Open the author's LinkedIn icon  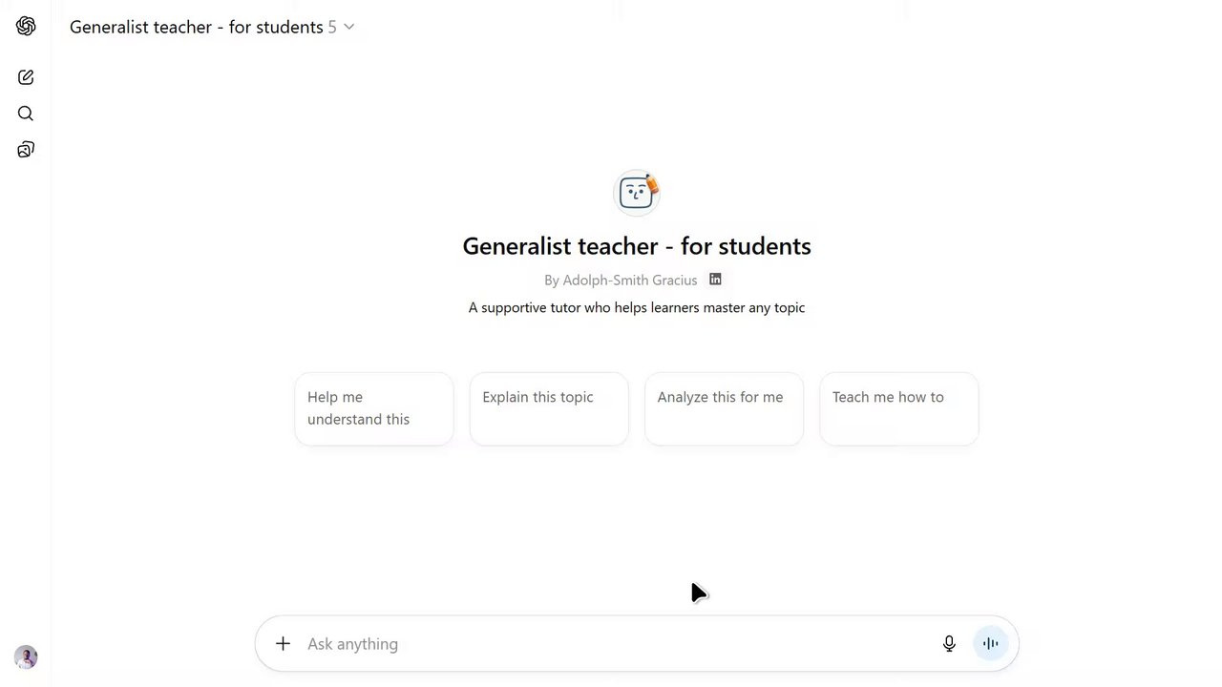pyautogui.click(x=715, y=280)
